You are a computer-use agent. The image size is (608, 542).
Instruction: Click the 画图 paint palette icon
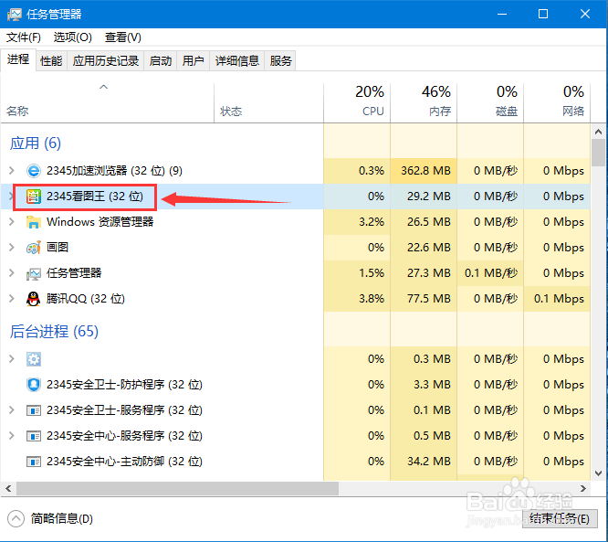pos(34,248)
